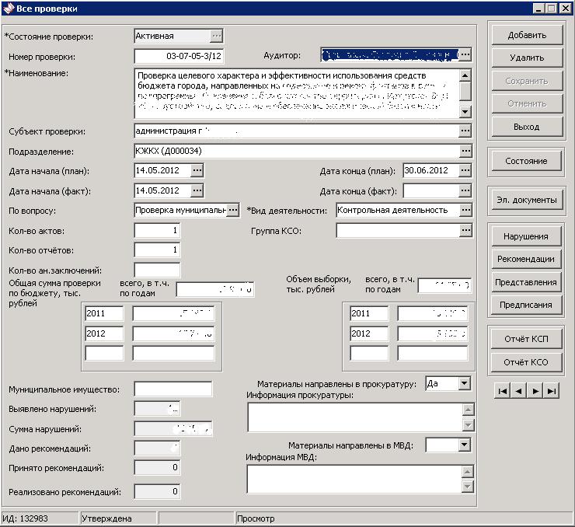Open Группа КСО lookup button
This screenshot has height=527, width=575.
tap(465, 230)
